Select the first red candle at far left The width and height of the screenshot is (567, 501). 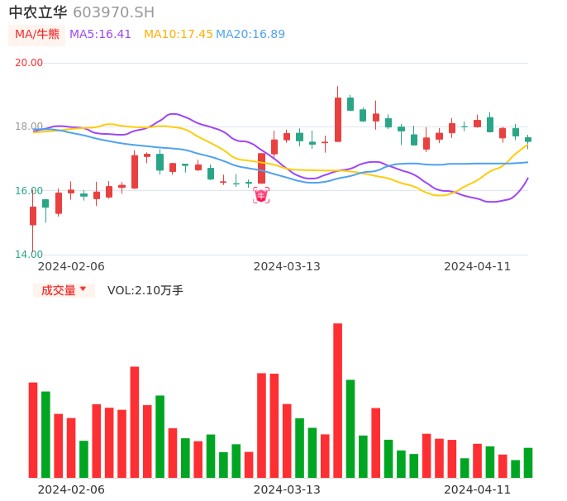click(x=33, y=216)
